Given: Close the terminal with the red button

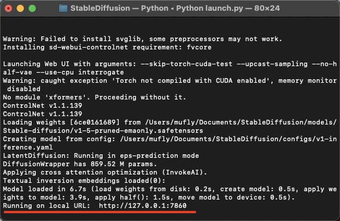Looking at the screenshot, I should (x=8, y=8).
